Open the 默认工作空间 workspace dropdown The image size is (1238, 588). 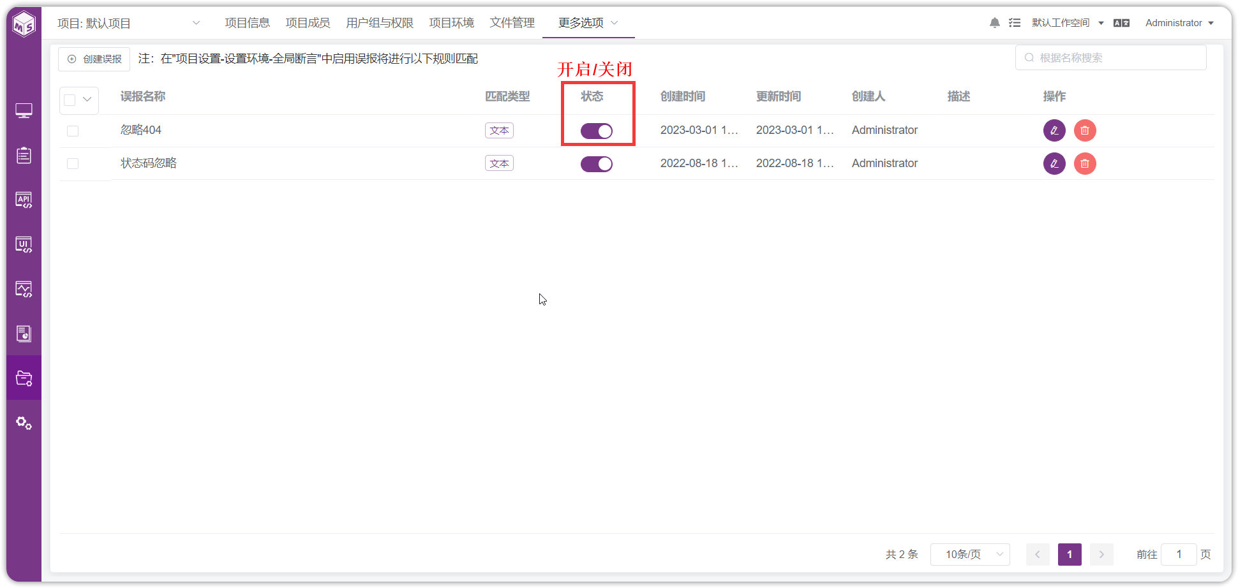[x=1068, y=23]
